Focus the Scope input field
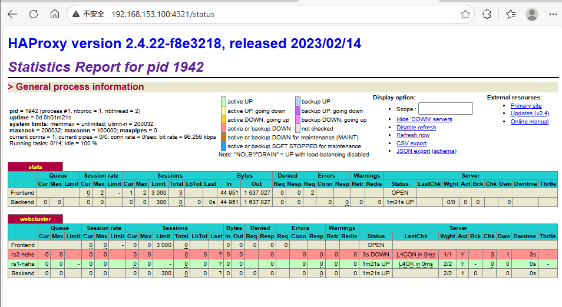The width and height of the screenshot is (562, 307). click(x=445, y=108)
